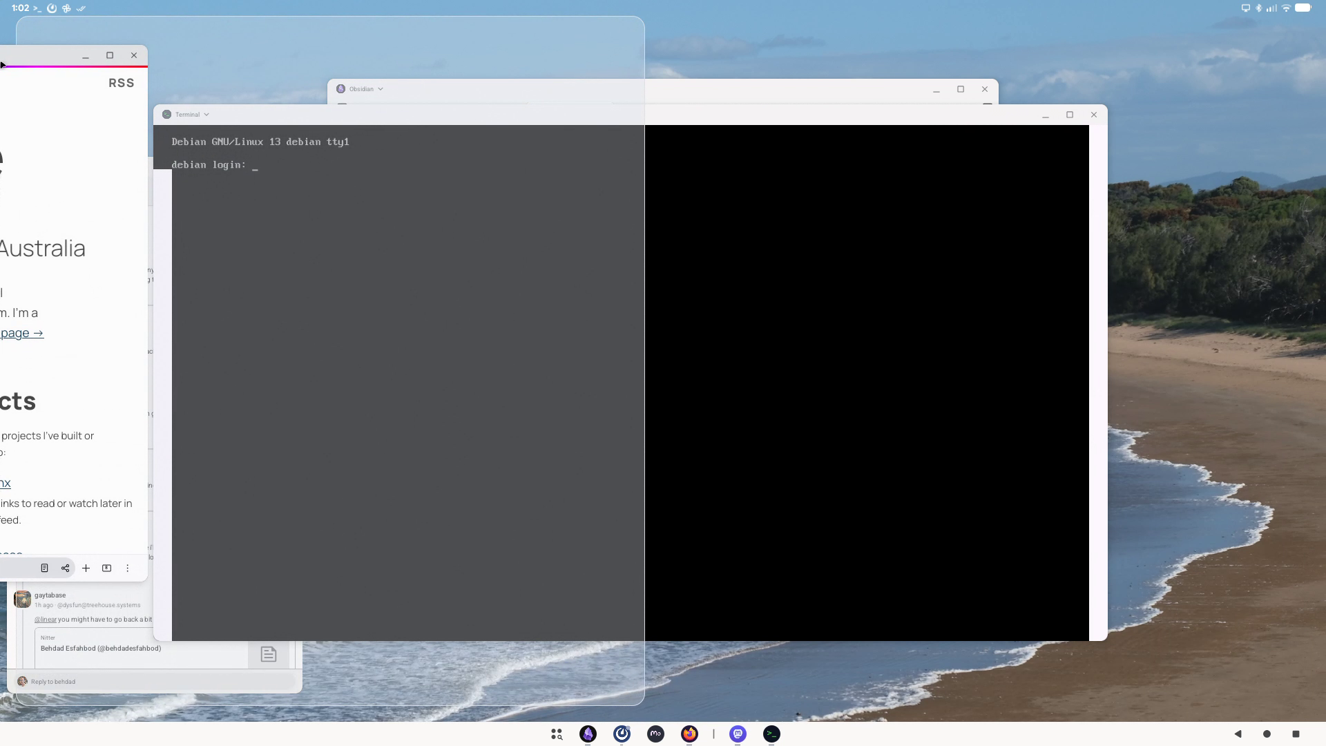Click the @linear mention link
The image size is (1326, 746).
(x=46, y=620)
